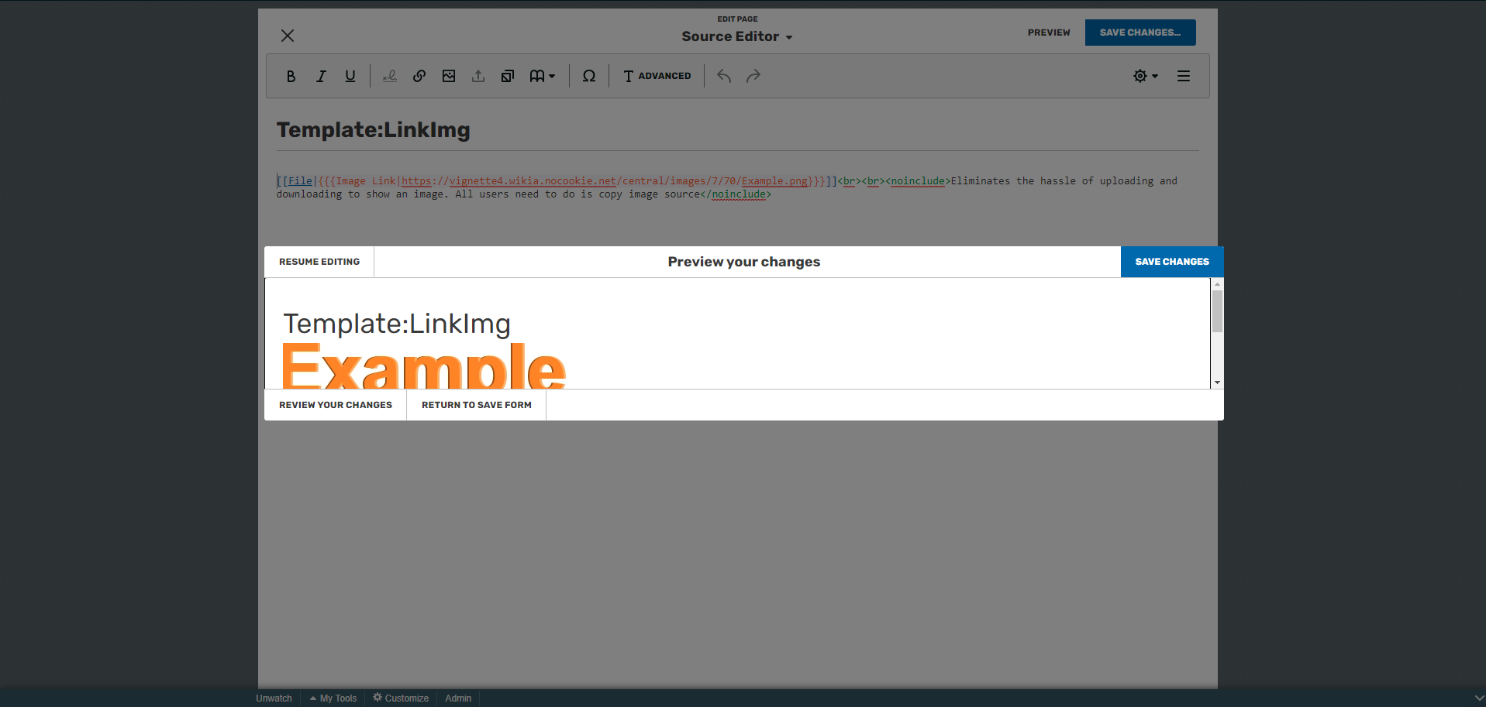
Task: Click the upload file icon
Action: point(478,76)
